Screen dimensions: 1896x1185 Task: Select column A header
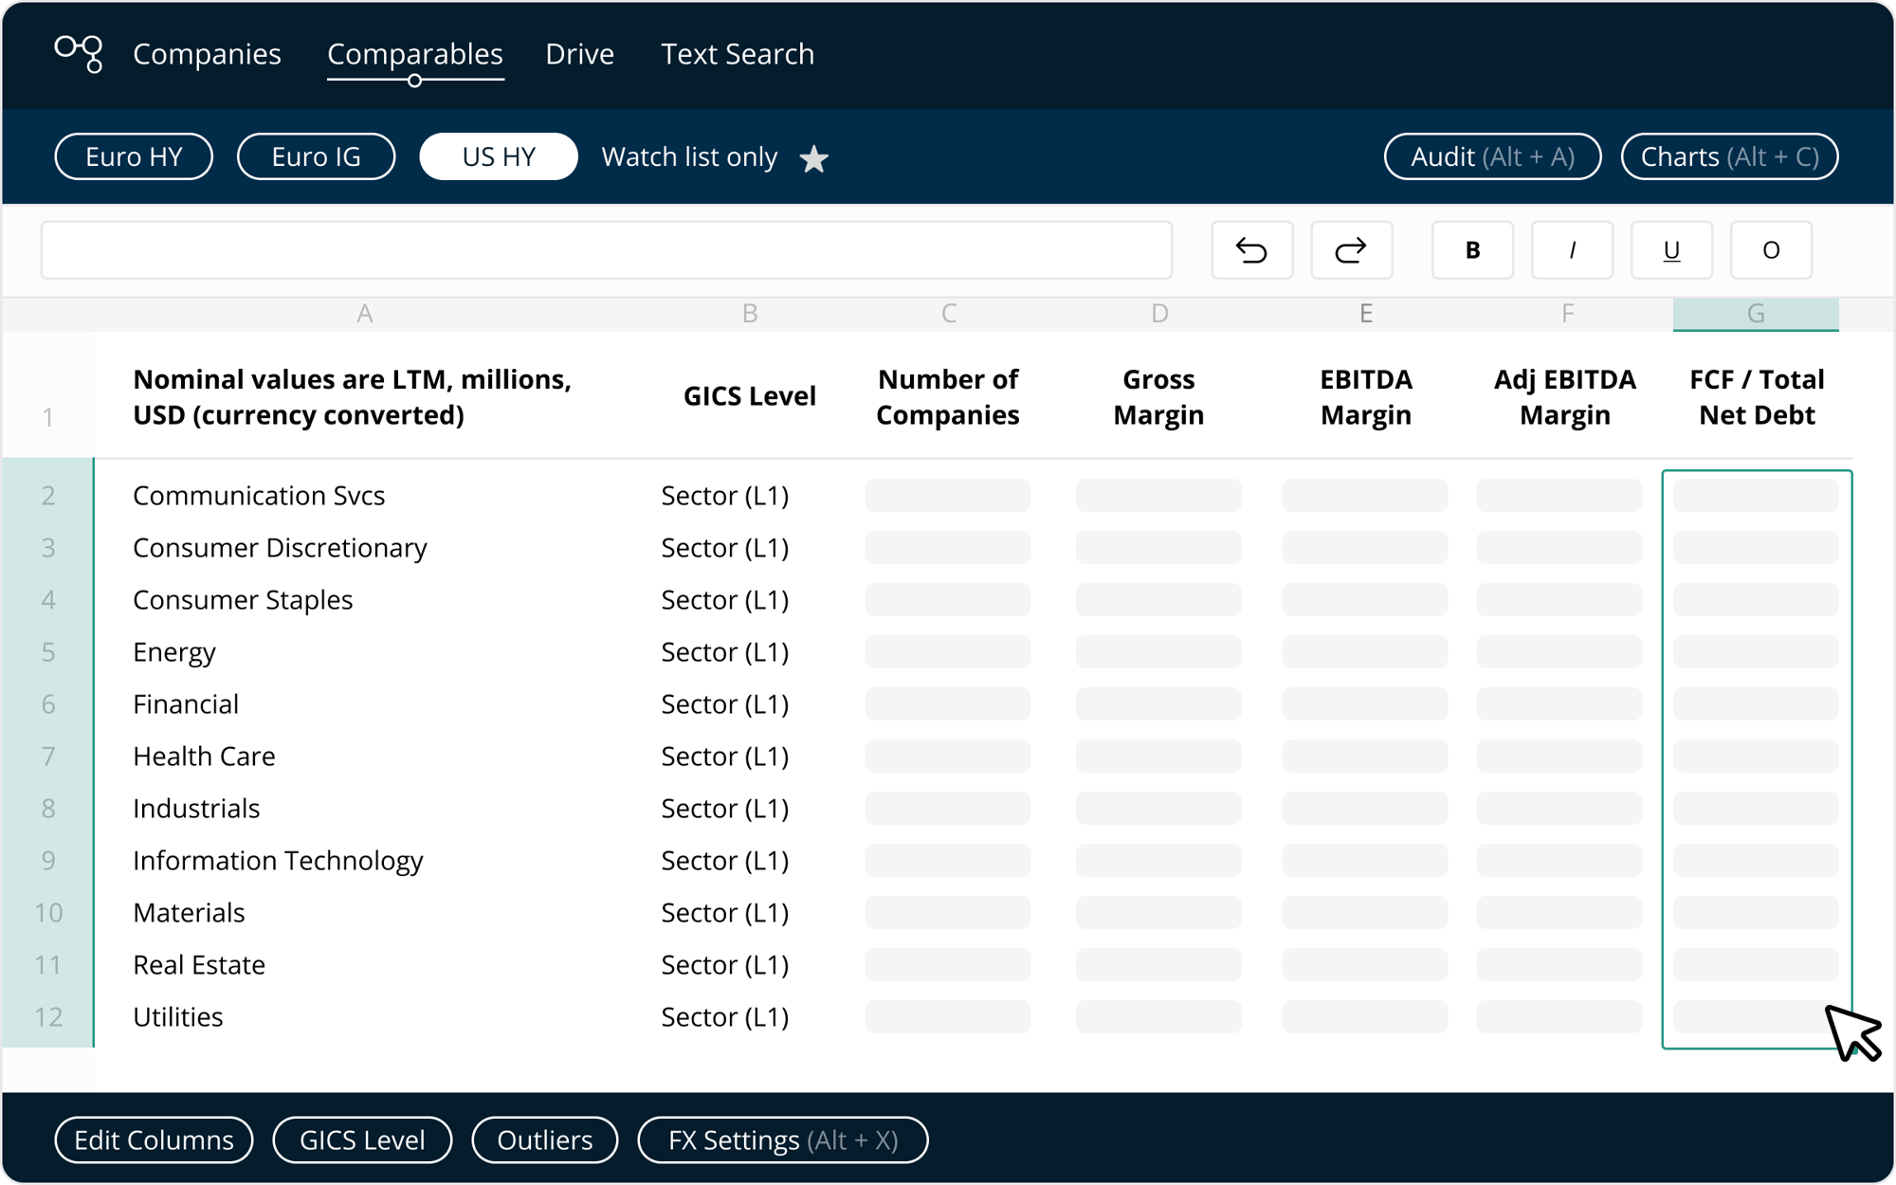365,314
